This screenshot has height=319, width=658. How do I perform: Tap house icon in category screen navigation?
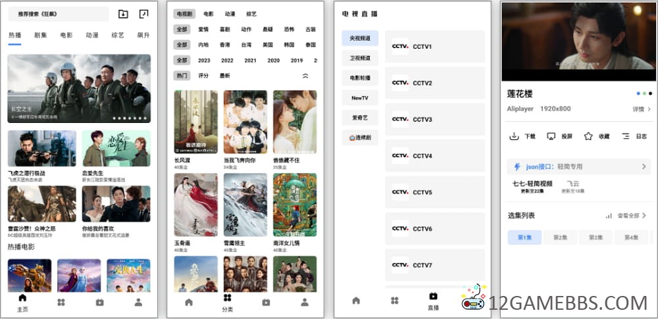click(189, 302)
